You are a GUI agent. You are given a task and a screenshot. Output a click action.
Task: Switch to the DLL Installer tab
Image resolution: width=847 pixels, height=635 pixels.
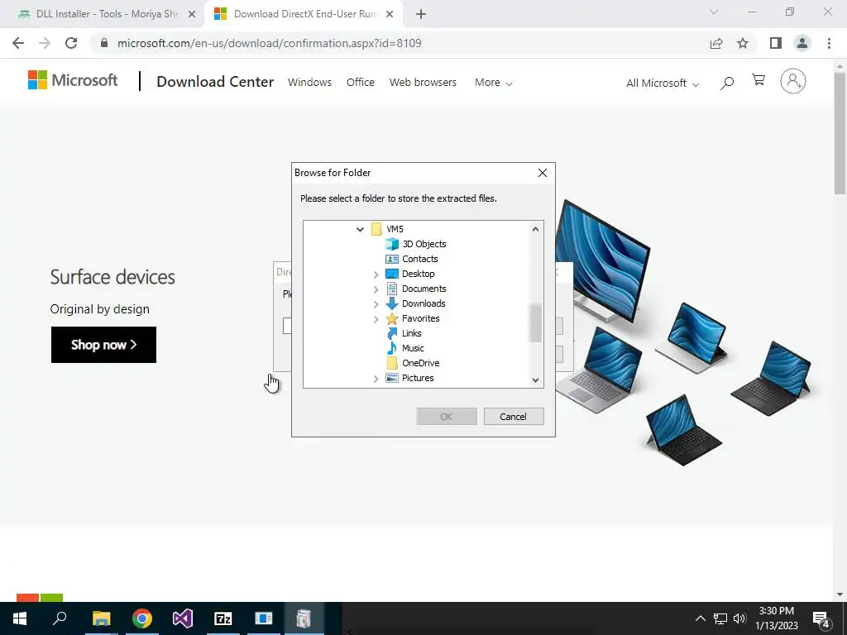103,14
